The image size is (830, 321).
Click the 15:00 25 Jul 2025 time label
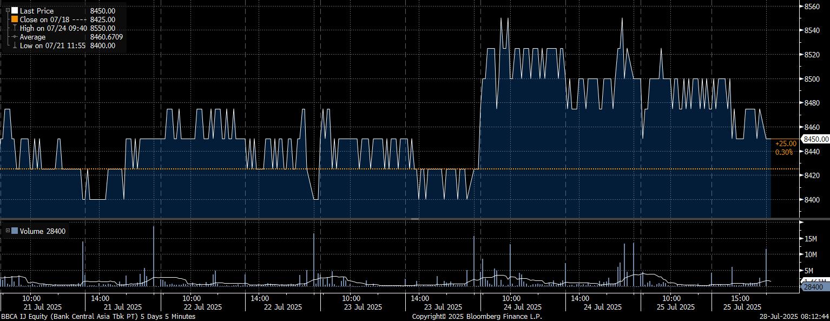pyautogui.click(x=740, y=302)
